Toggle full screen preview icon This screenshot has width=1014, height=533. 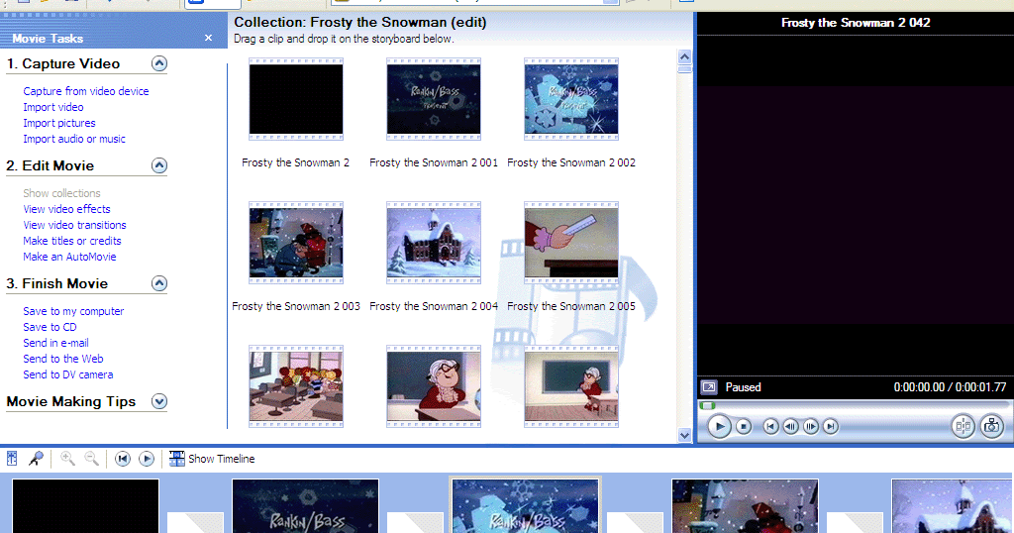coord(709,387)
